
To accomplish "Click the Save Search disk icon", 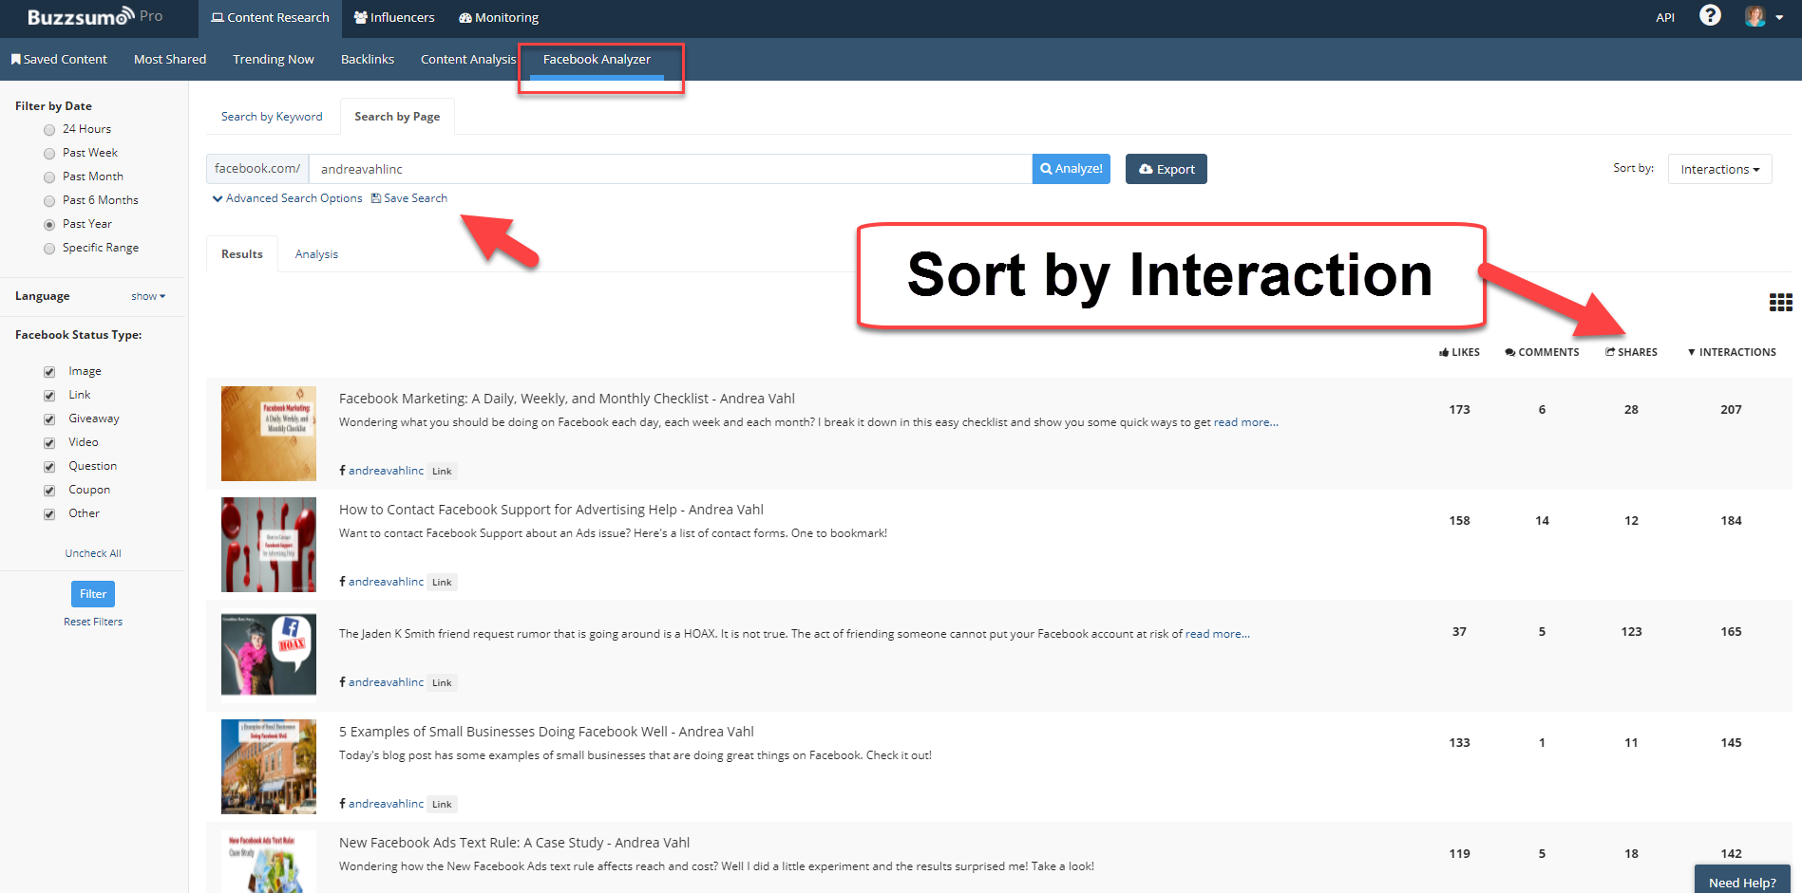I will coord(376,198).
